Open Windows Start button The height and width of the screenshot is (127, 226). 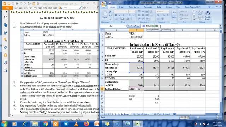(4, 124)
